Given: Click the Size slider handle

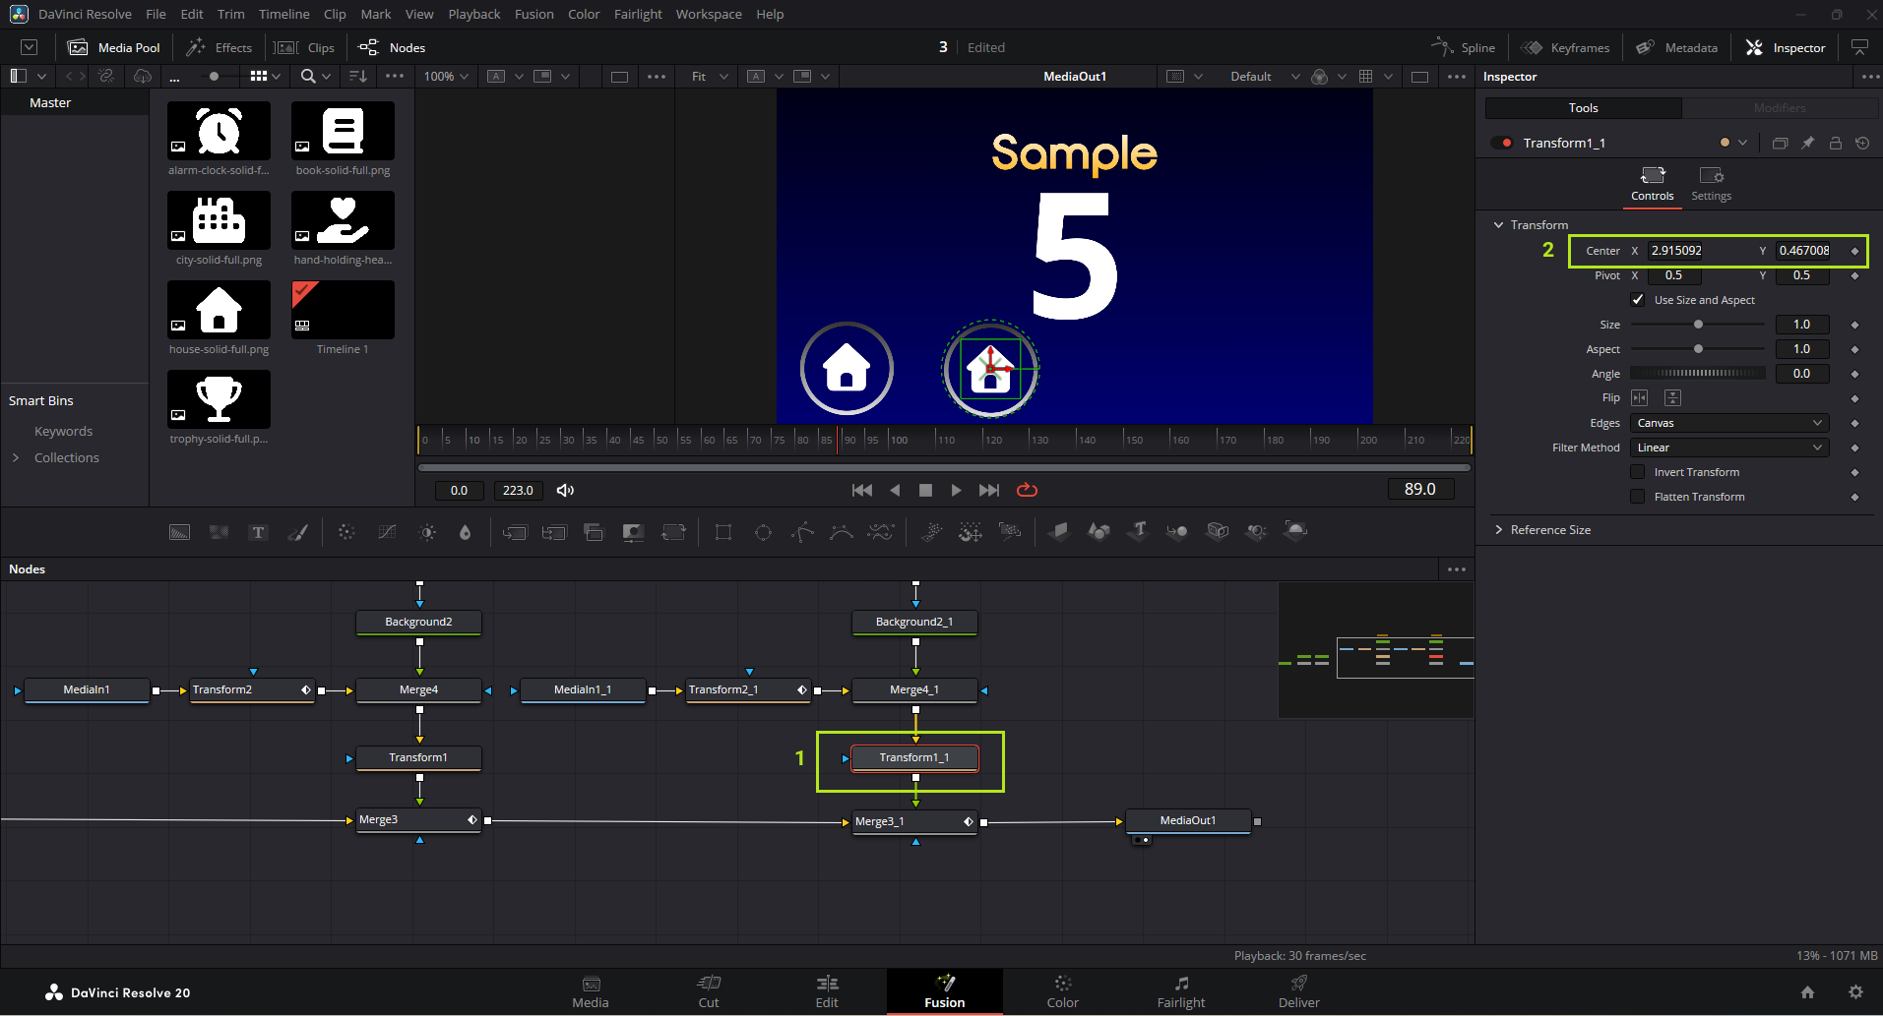Looking at the screenshot, I should (1698, 325).
